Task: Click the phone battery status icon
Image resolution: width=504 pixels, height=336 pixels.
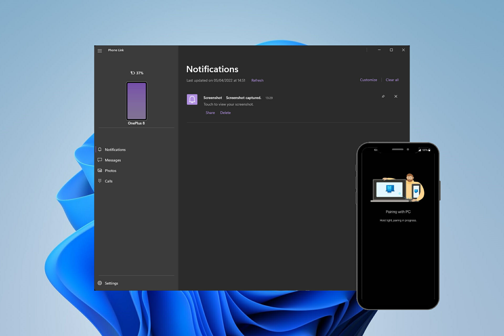Action: coord(133,73)
